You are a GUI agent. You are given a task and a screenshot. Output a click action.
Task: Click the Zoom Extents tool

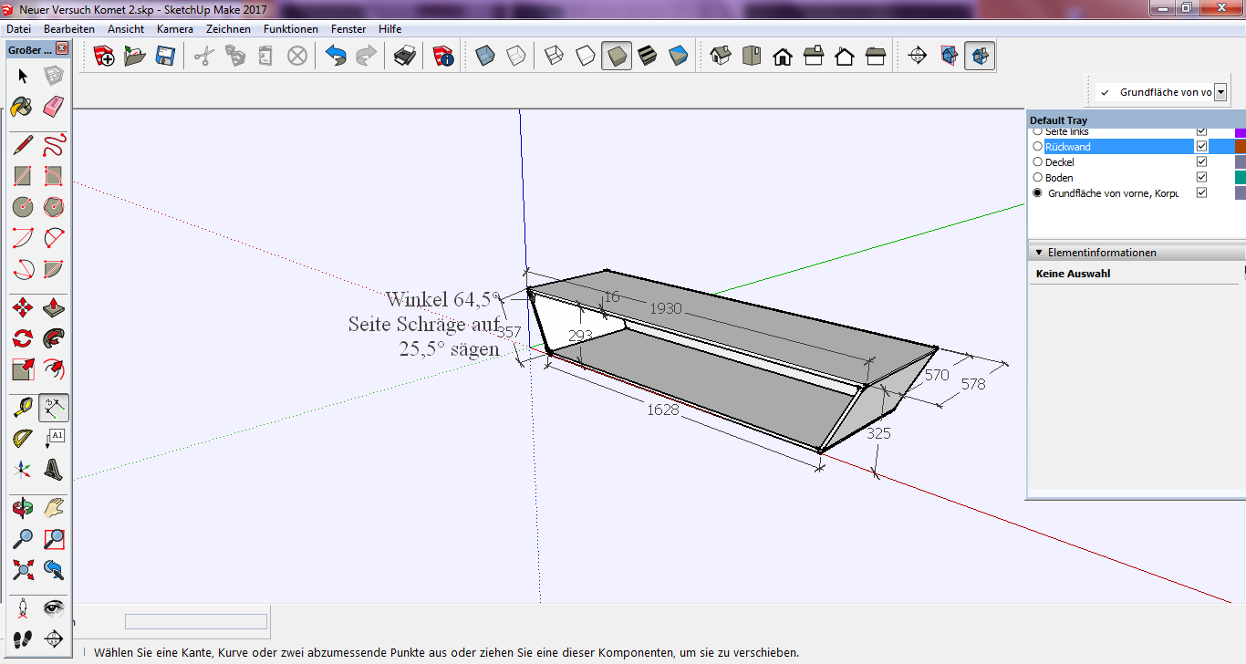coord(23,570)
